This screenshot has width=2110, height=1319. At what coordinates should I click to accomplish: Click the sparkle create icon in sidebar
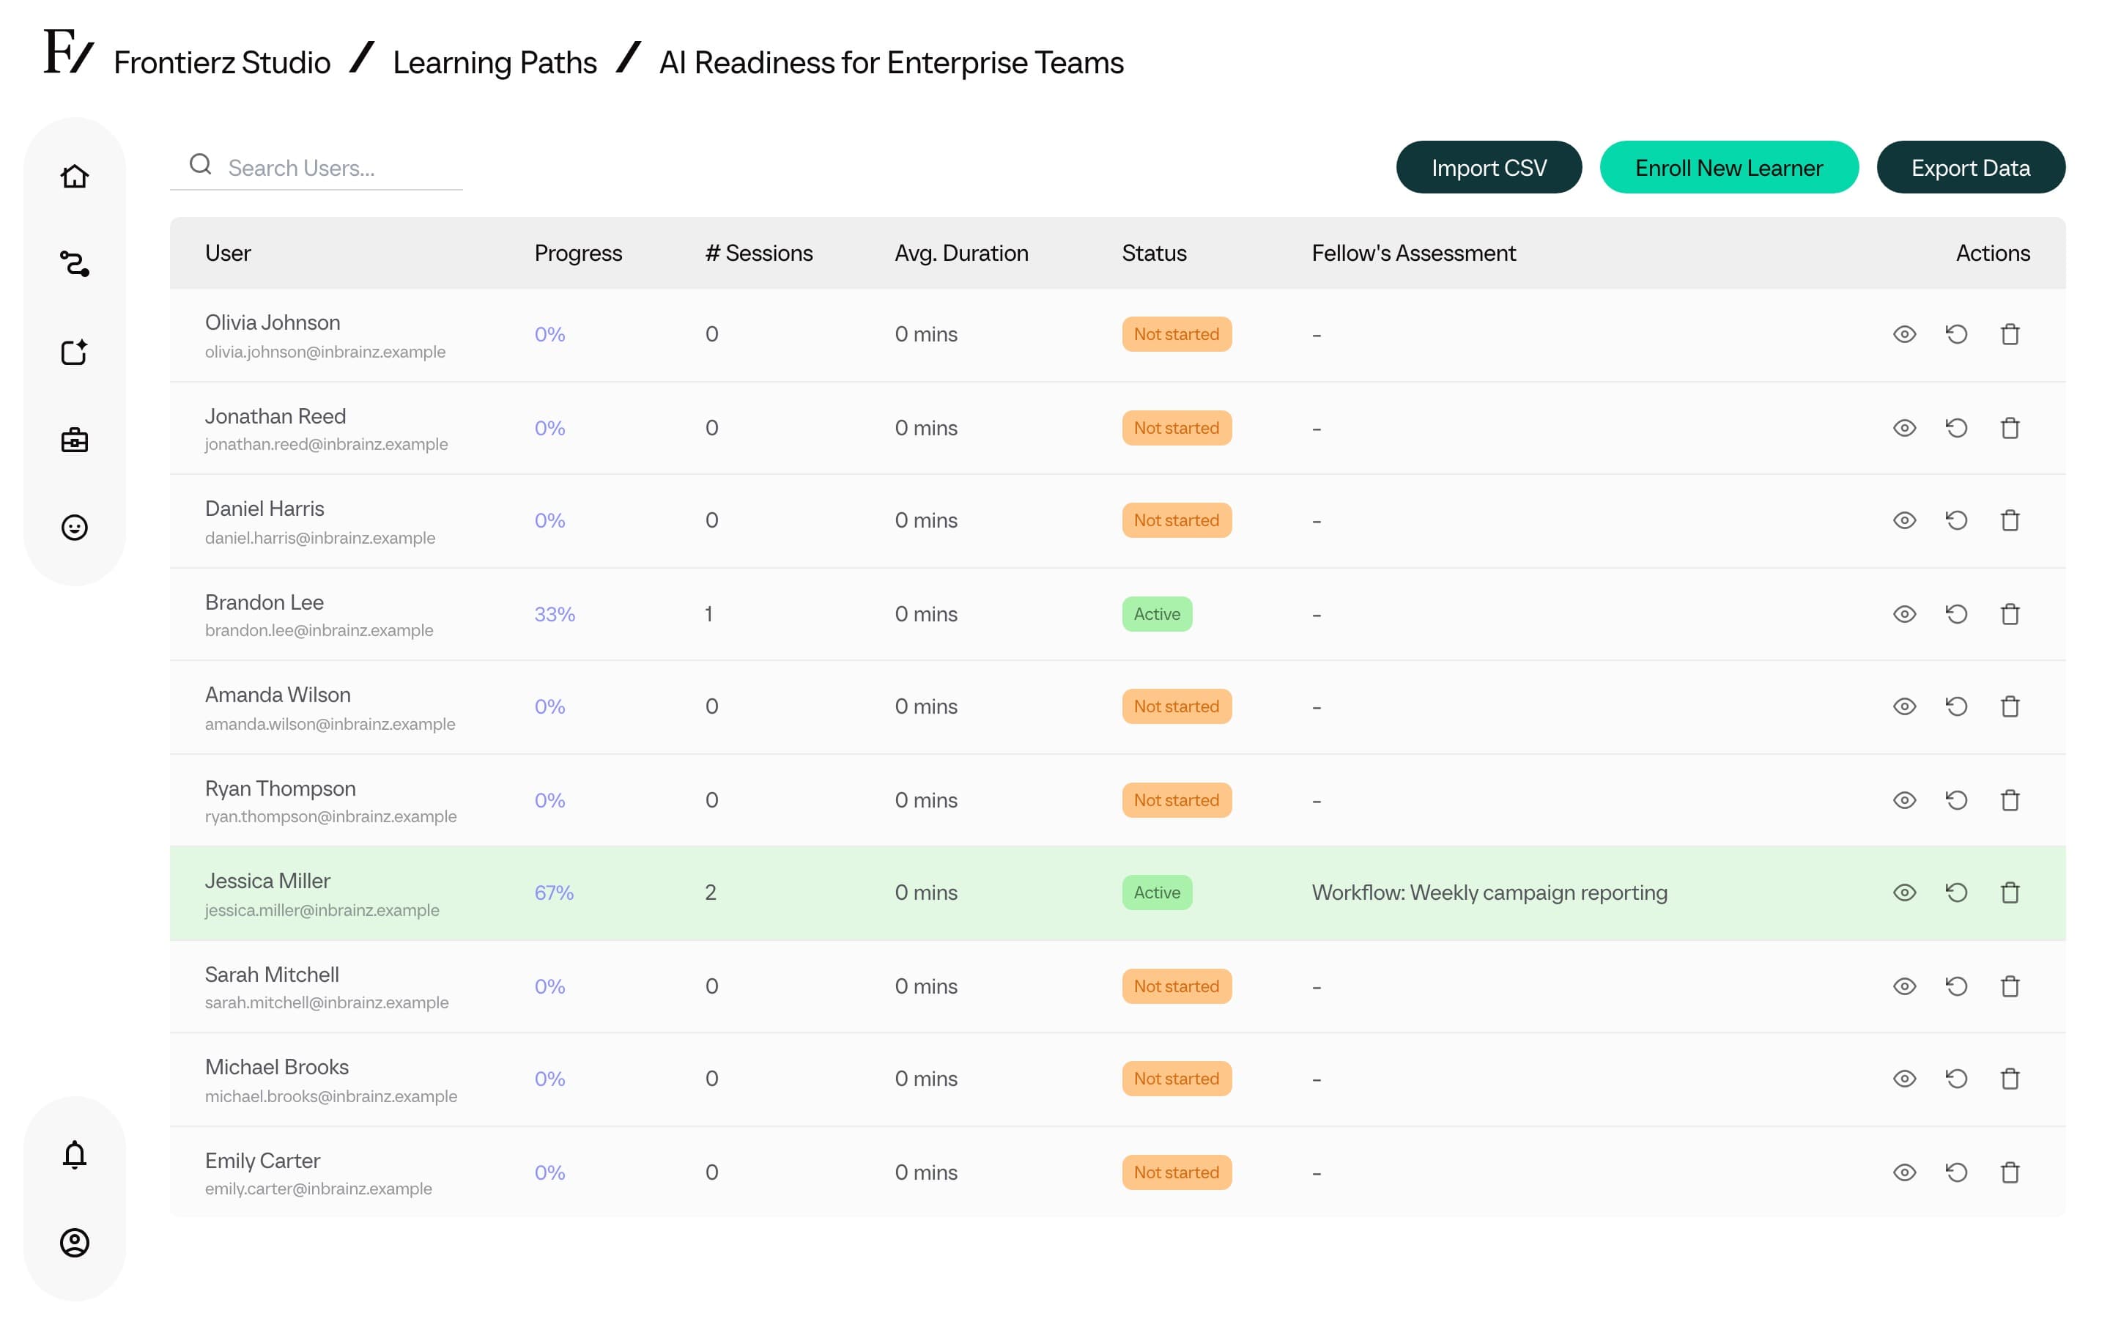click(x=75, y=352)
